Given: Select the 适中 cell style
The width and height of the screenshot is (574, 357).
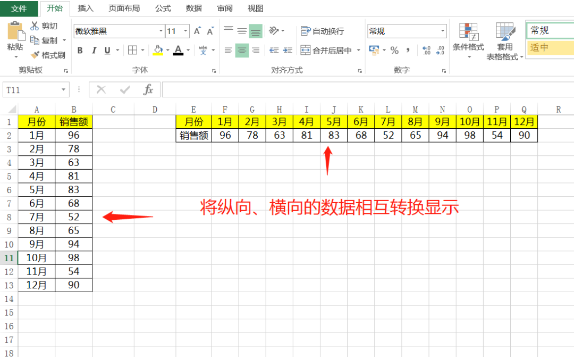Looking at the screenshot, I should (550, 47).
